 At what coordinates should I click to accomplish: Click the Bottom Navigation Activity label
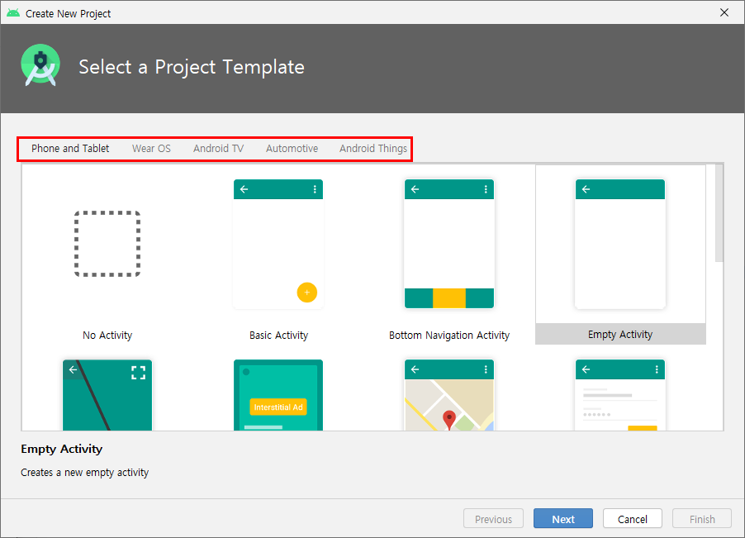tap(449, 335)
